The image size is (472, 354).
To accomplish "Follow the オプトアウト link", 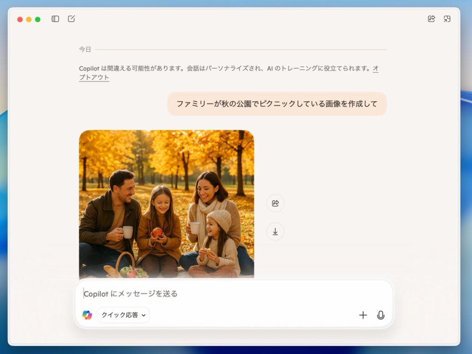I will (x=94, y=77).
